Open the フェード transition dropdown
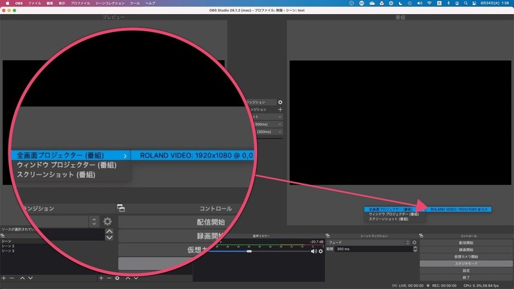 click(x=368, y=243)
